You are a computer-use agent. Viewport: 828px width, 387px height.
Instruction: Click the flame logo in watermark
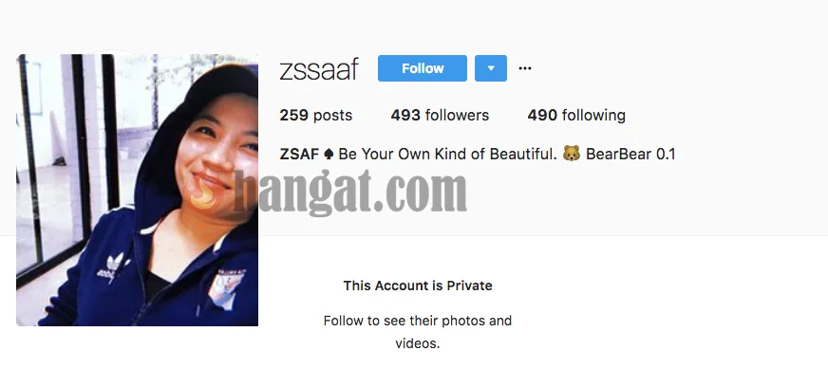tap(204, 193)
